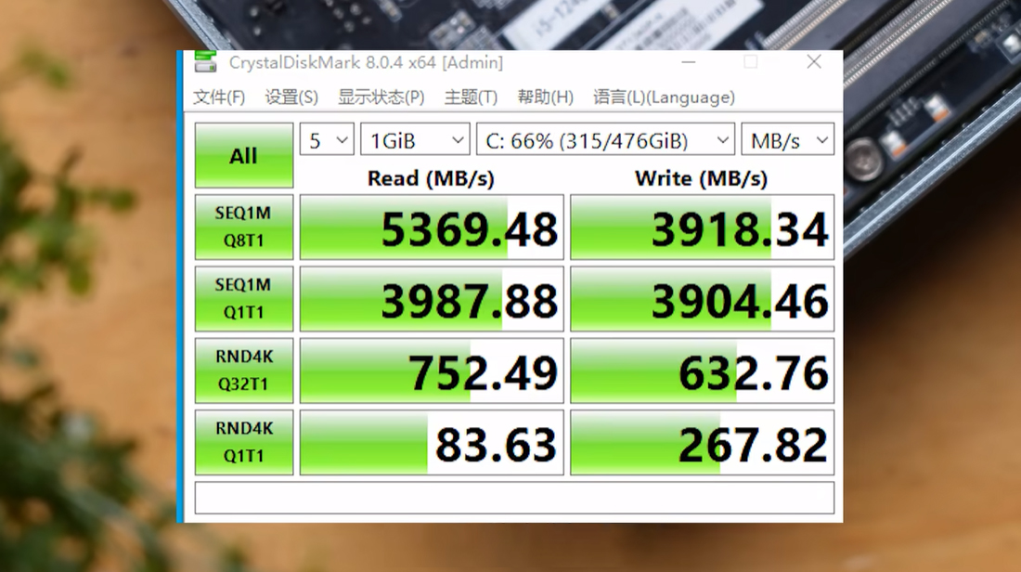The image size is (1021, 572).
Task: Choose a drive from the C: 66% dropdown
Action: tap(605, 140)
